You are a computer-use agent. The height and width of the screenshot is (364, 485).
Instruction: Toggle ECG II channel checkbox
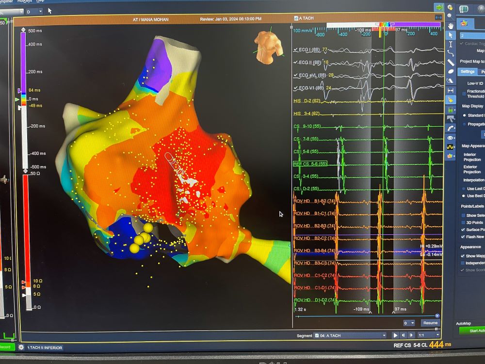pyautogui.click(x=295, y=62)
